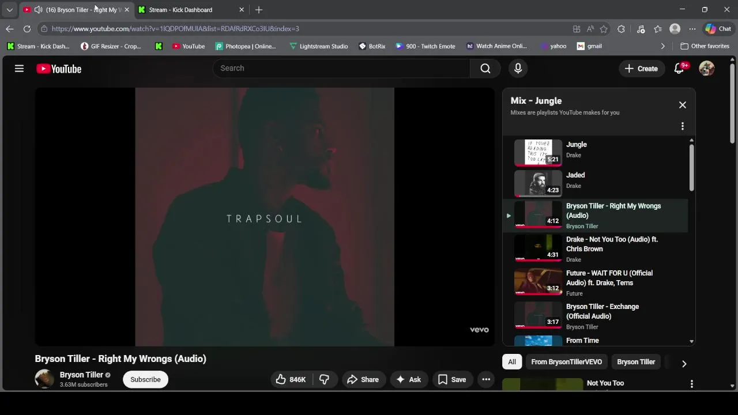The image size is (738, 415).
Task: Click the page vertical scrollbar
Action: (x=732, y=104)
